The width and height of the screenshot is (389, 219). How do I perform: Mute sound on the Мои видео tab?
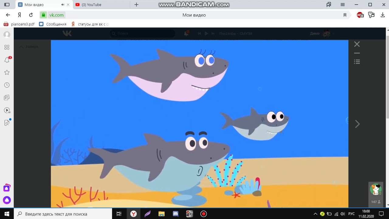(63, 5)
